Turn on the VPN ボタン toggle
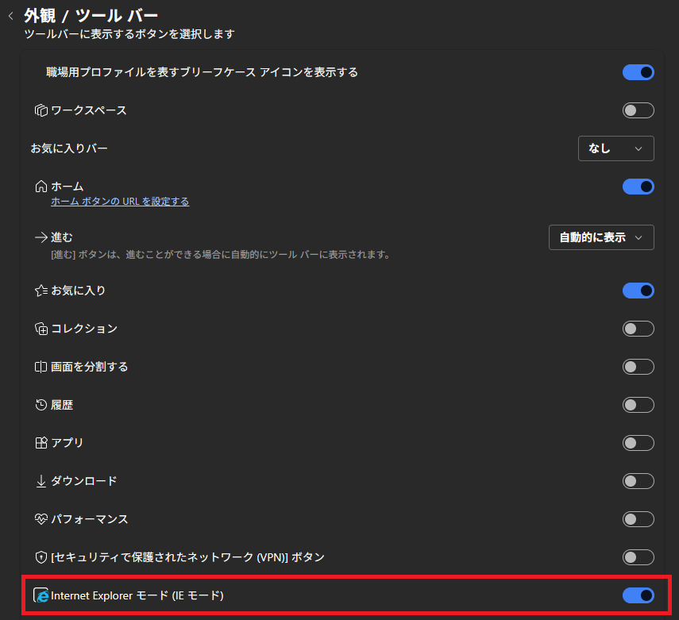The height and width of the screenshot is (620, 679). click(638, 557)
